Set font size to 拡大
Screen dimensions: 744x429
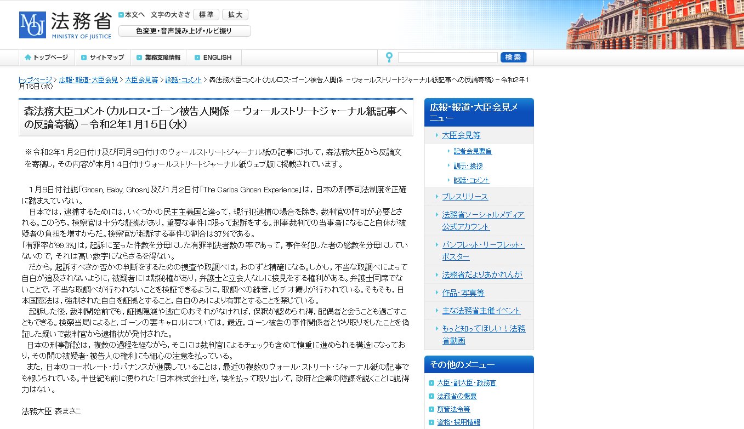point(235,15)
